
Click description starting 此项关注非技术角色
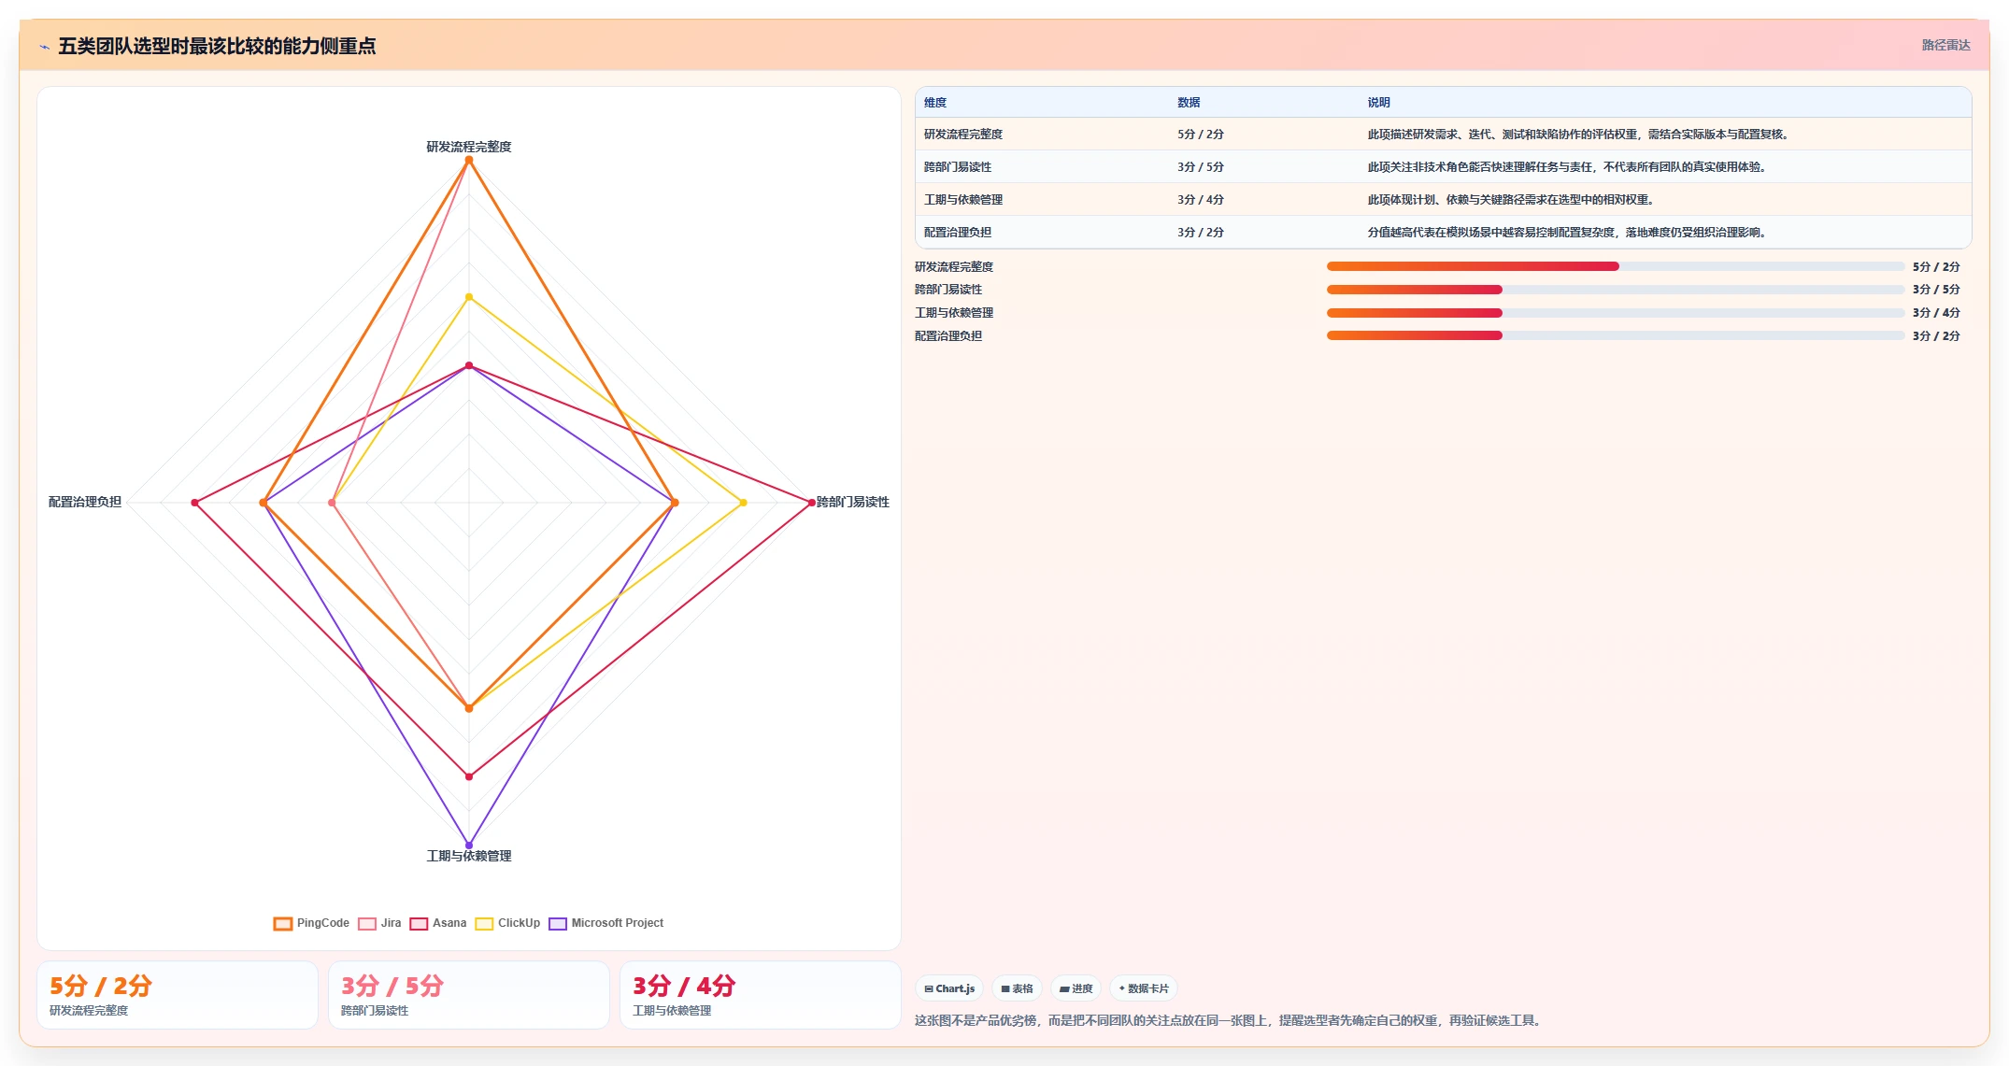[x=1569, y=167]
